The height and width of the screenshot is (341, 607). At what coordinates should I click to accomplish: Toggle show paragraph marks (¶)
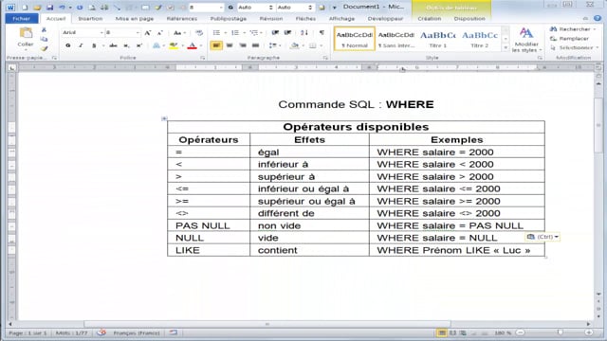click(x=322, y=33)
